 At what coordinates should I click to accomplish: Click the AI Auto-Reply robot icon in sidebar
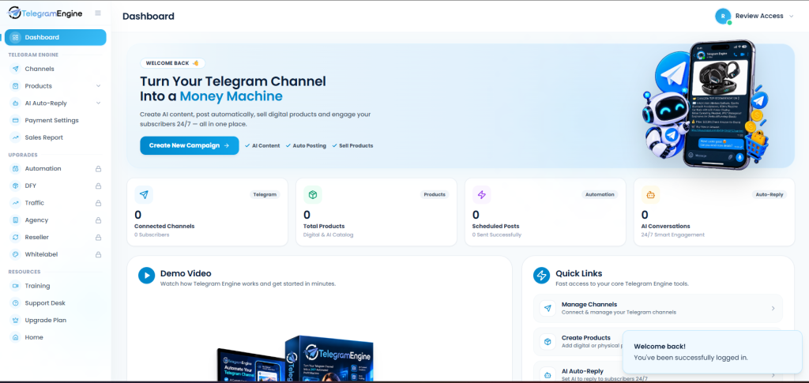pos(15,103)
